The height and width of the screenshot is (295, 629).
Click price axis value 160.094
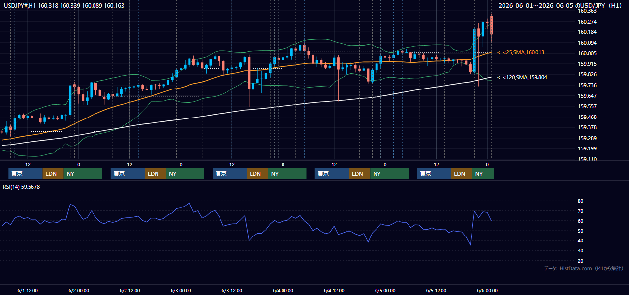coord(587,43)
